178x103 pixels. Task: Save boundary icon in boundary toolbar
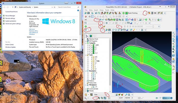(x=109, y=30)
